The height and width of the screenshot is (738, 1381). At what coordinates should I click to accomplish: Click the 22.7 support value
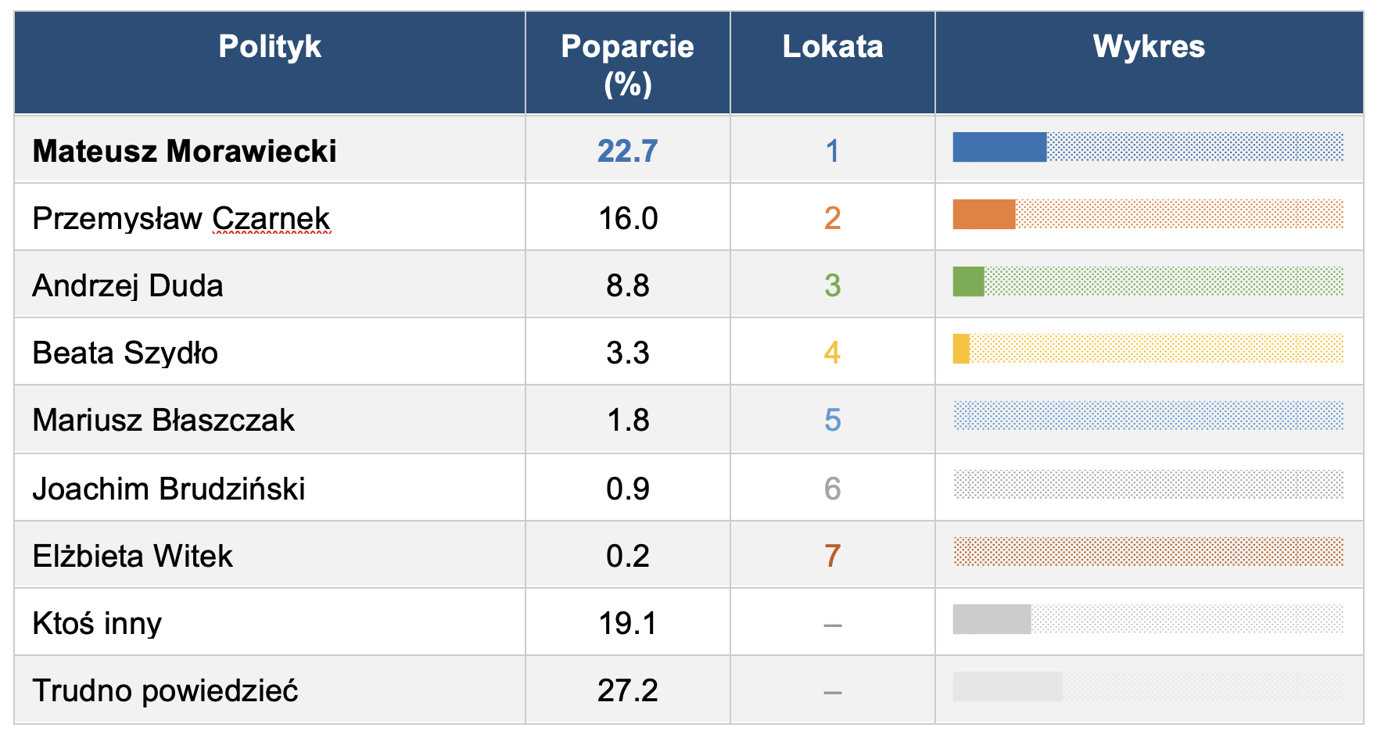[x=627, y=151]
